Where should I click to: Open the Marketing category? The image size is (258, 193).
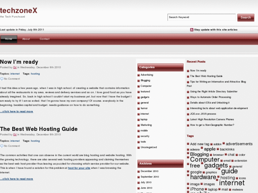(146, 125)
